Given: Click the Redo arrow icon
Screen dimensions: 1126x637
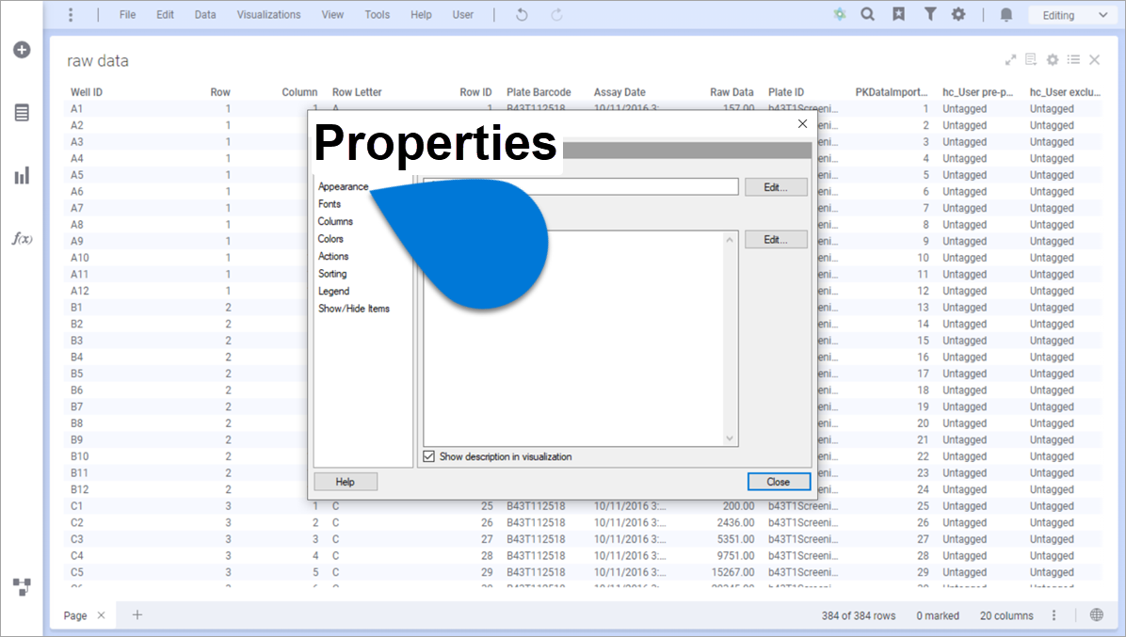Looking at the screenshot, I should tap(556, 14).
